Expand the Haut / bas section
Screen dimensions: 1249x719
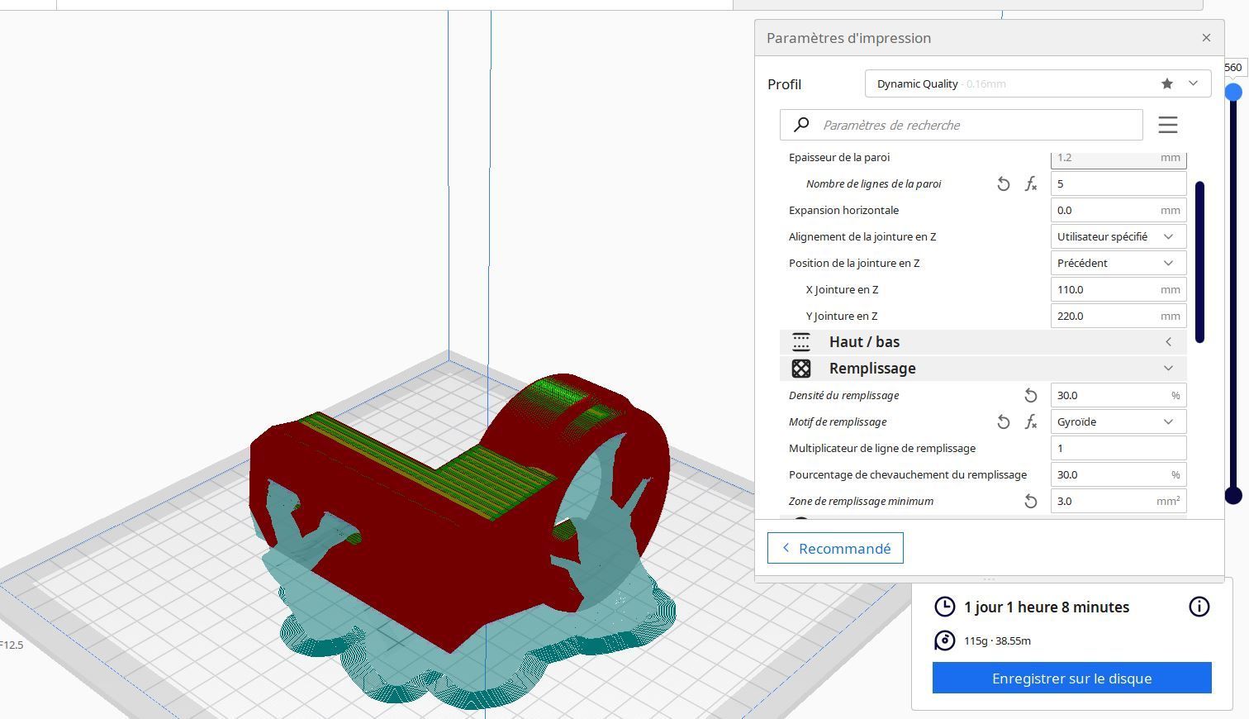click(983, 342)
